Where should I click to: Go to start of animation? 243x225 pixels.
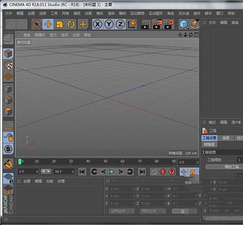pyautogui.click(x=83, y=172)
